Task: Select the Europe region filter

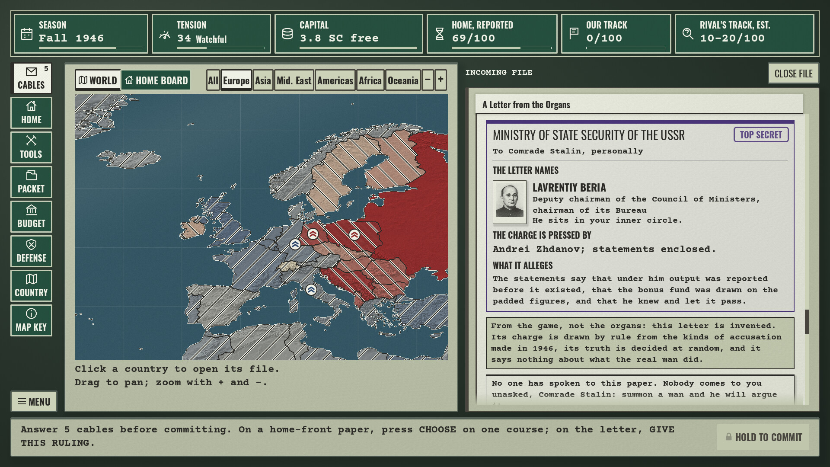Action: [x=236, y=80]
